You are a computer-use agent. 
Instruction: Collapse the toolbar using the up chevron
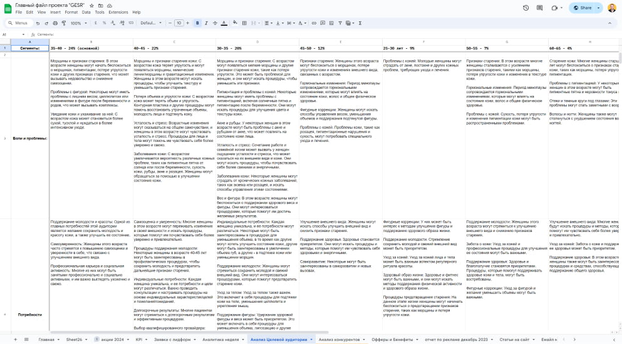pyautogui.click(x=609, y=23)
